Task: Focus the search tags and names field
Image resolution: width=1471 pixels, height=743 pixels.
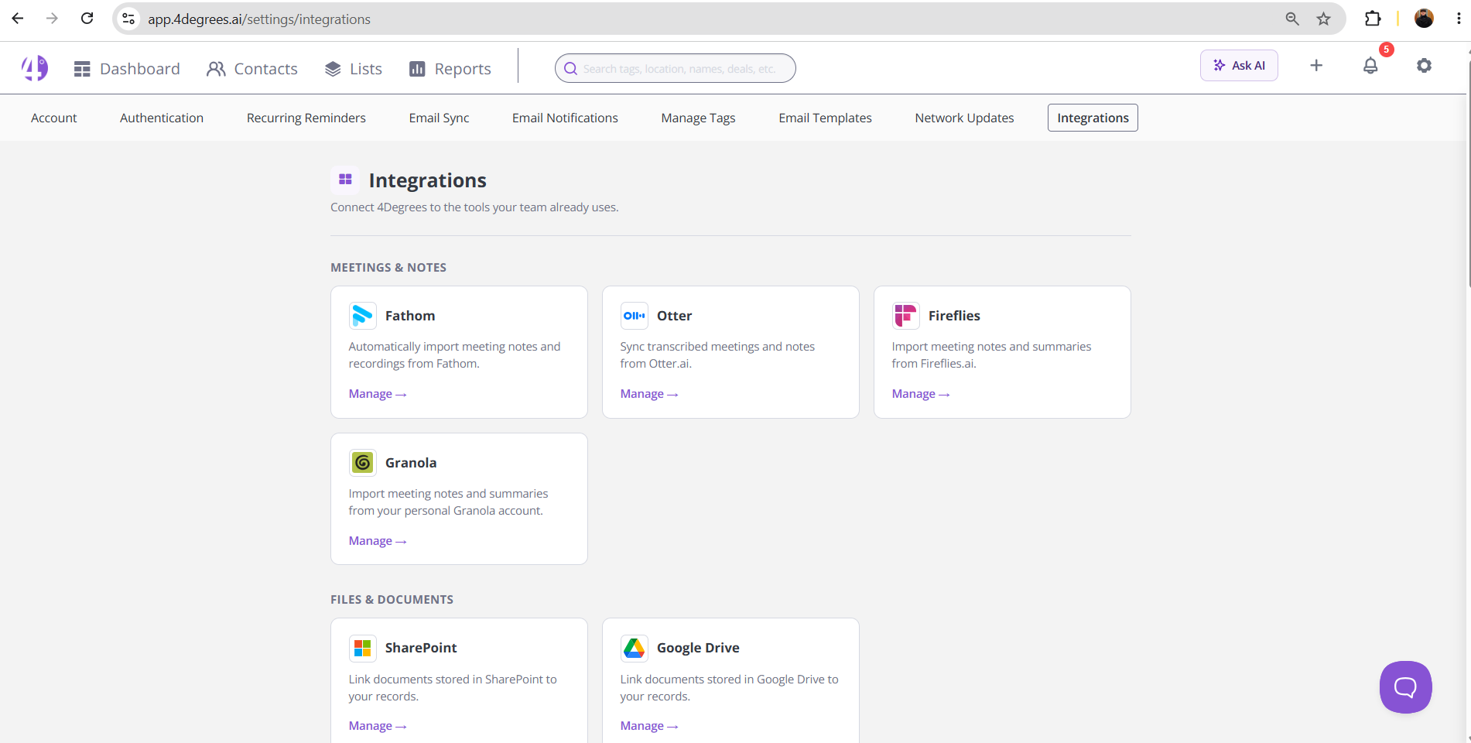Action: (x=676, y=68)
